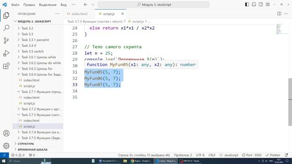Switch to the index.html editor tab

pyautogui.click(x=79, y=14)
